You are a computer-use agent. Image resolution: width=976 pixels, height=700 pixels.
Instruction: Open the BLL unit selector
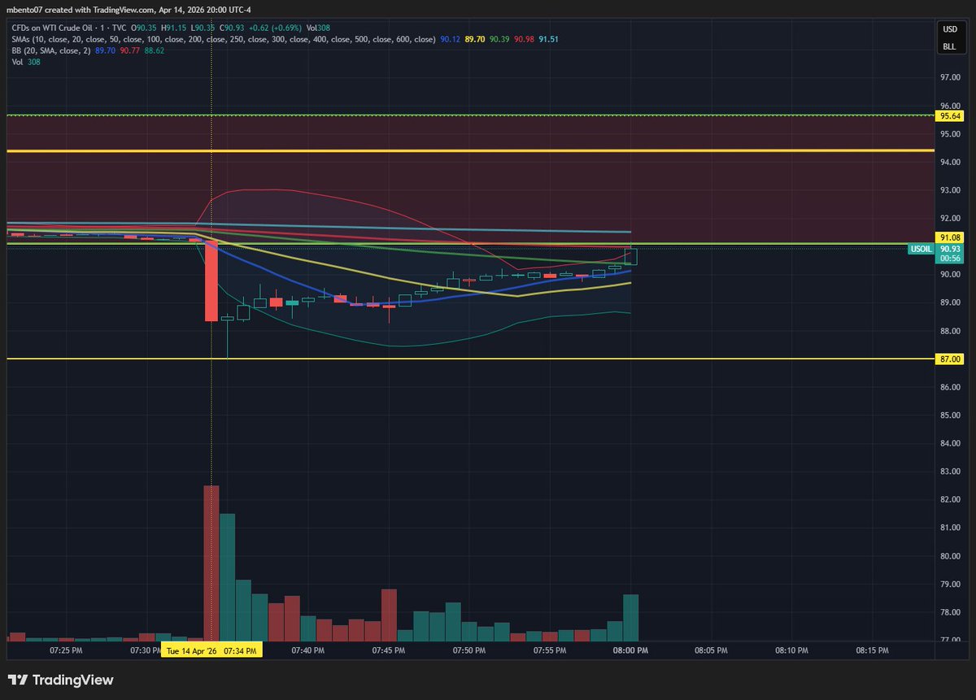[950, 47]
